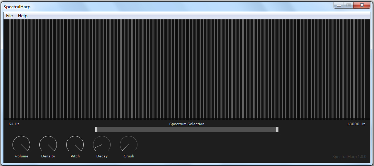Open the File menu
374x166 pixels.
tap(9, 16)
